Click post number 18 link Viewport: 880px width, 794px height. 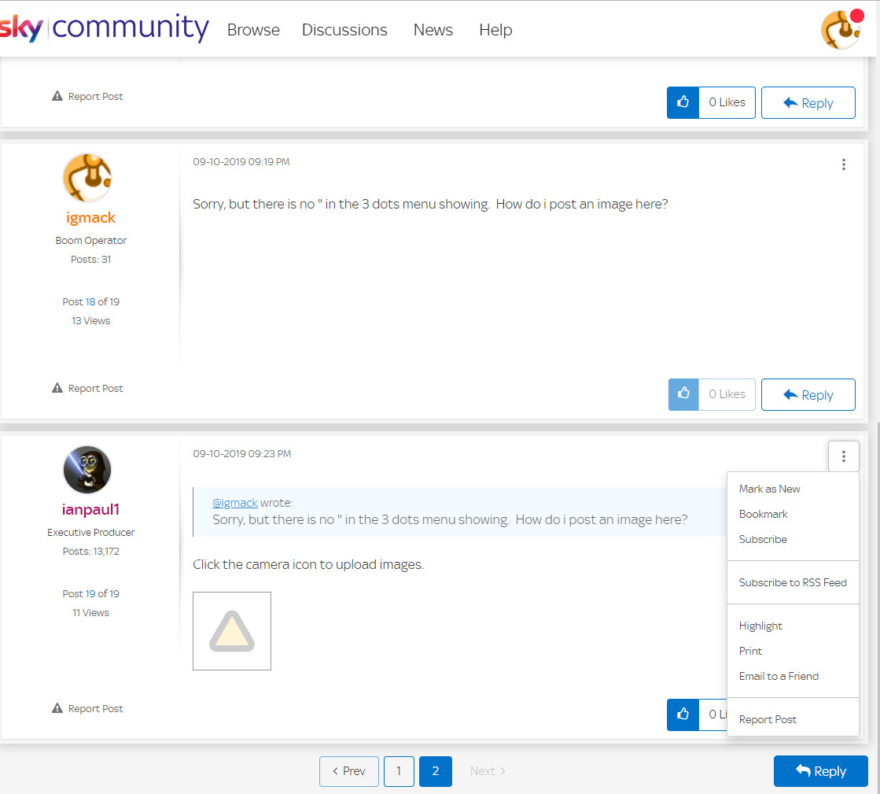[90, 301]
